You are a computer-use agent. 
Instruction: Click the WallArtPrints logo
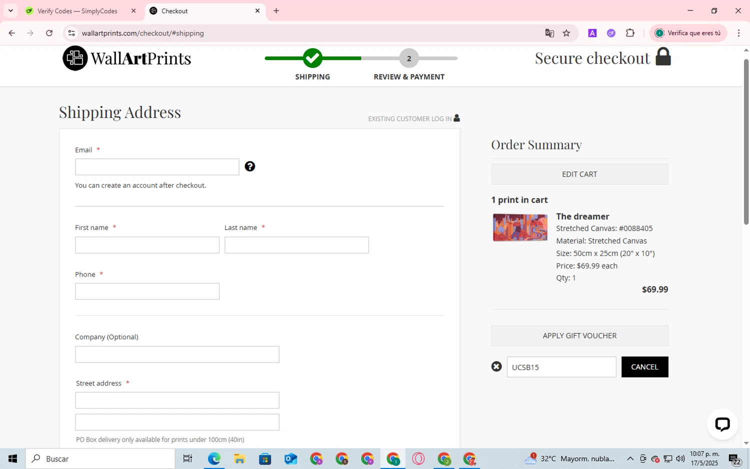point(127,58)
